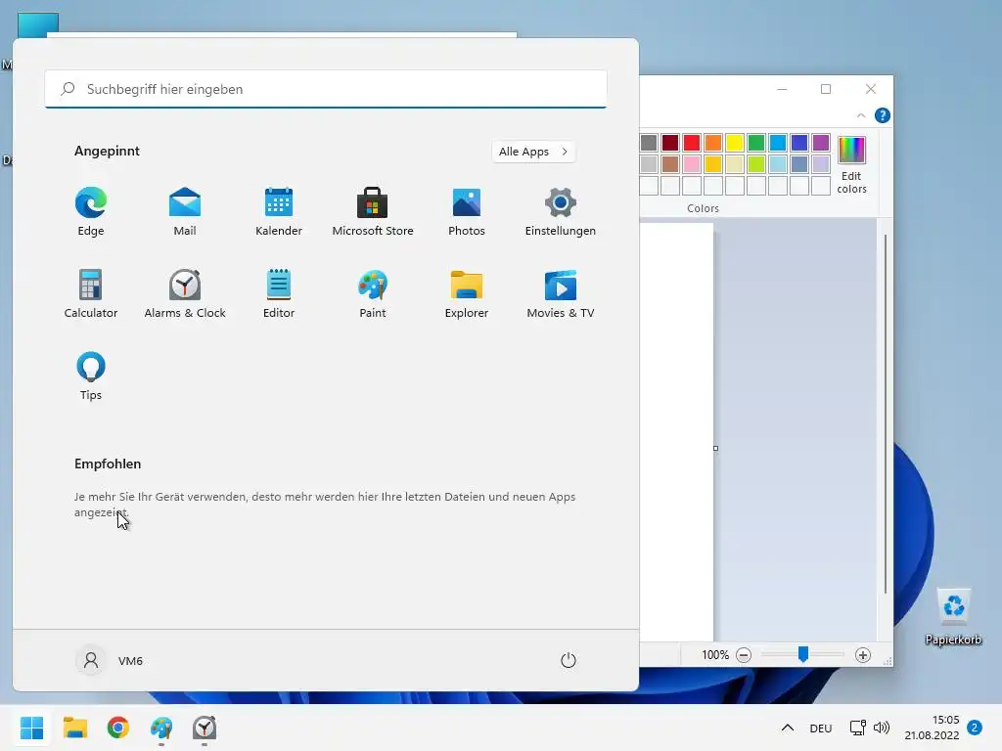Open the VM6 user account menu

(110, 660)
